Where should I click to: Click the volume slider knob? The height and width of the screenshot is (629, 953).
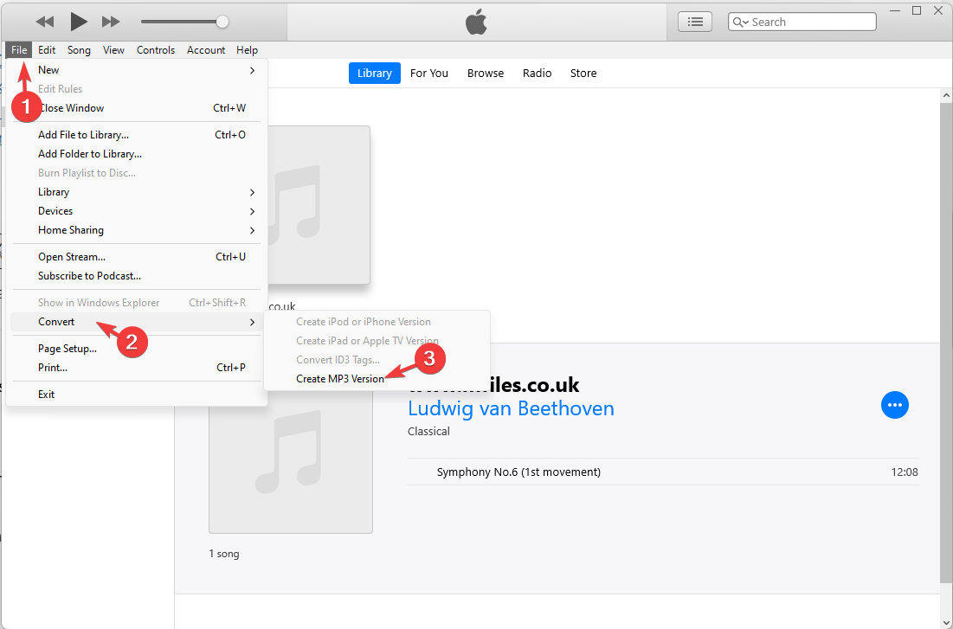click(x=222, y=22)
